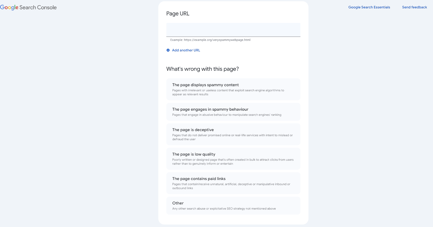Click the paid links card description text
The image size is (433, 227).
pos(231,186)
